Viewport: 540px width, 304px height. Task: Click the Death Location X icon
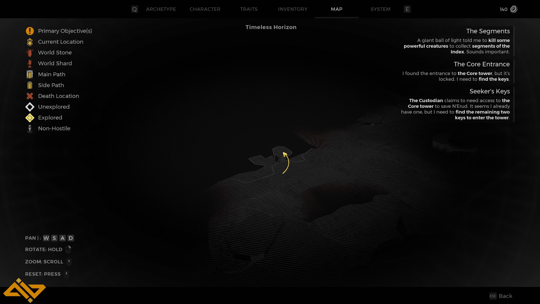coord(30,96)
